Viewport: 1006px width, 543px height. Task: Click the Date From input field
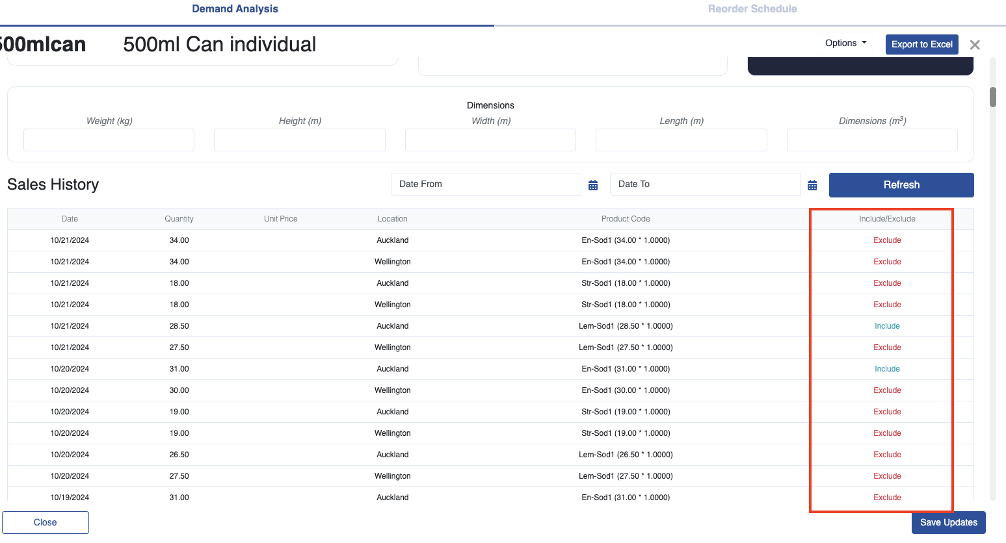point(486,184)
